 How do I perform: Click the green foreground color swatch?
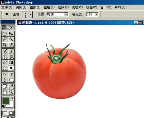tap(6, 100)
